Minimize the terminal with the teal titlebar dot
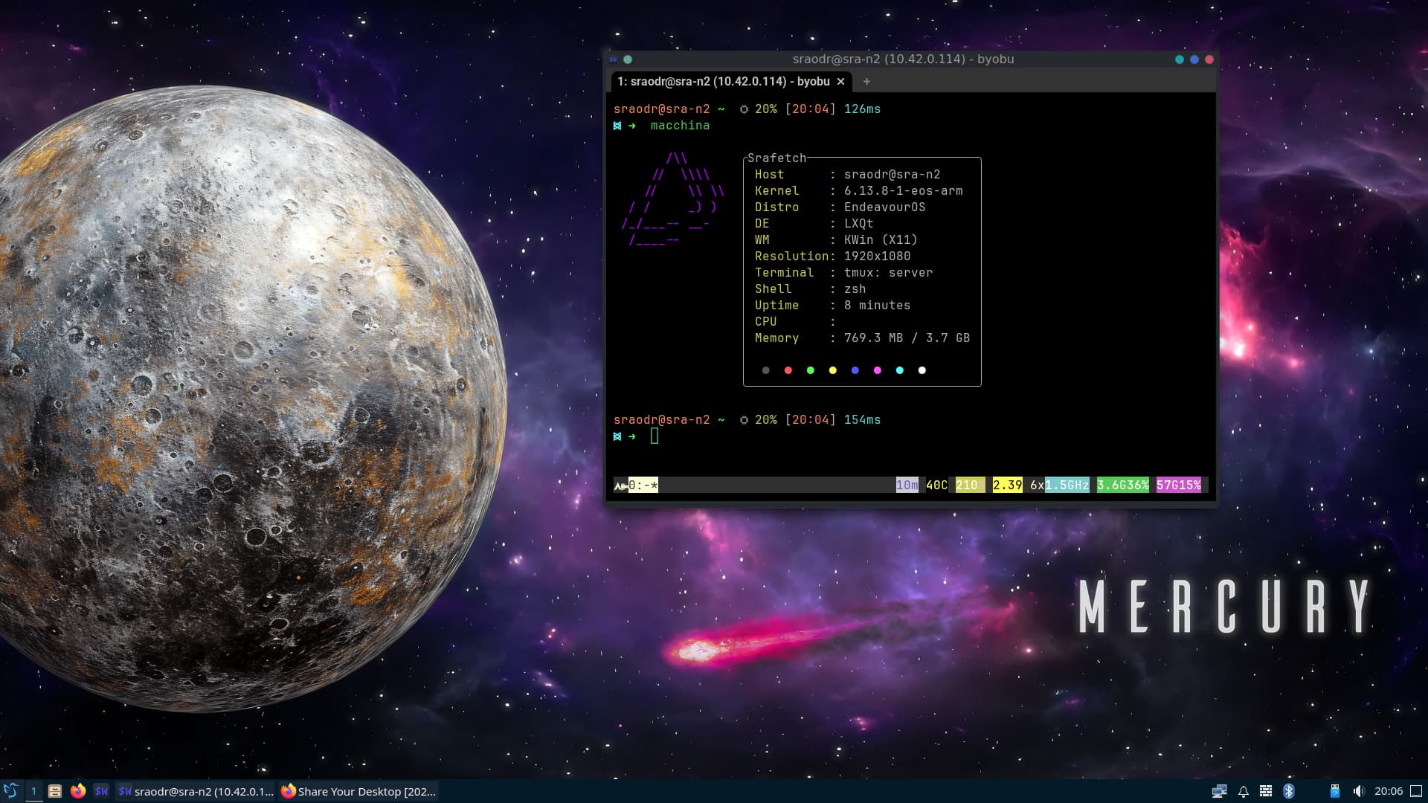The image size is (1428, 803). (1180, 59)
